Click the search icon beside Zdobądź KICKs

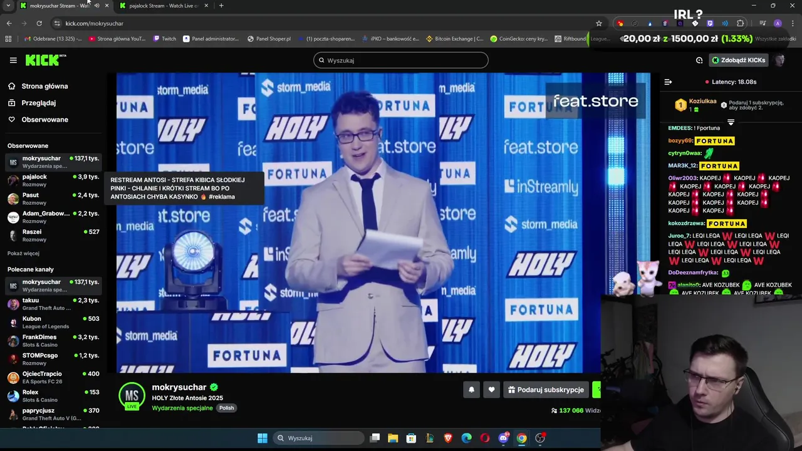[699, 60]
